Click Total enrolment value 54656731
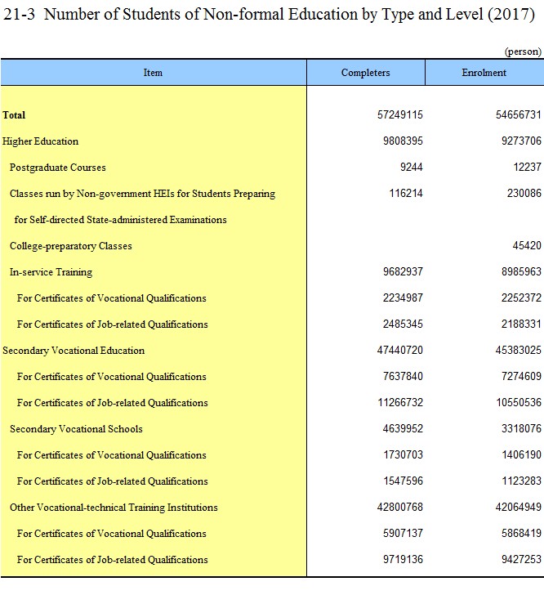This screenshot has width=544, height=604. [x=518, y=114]
